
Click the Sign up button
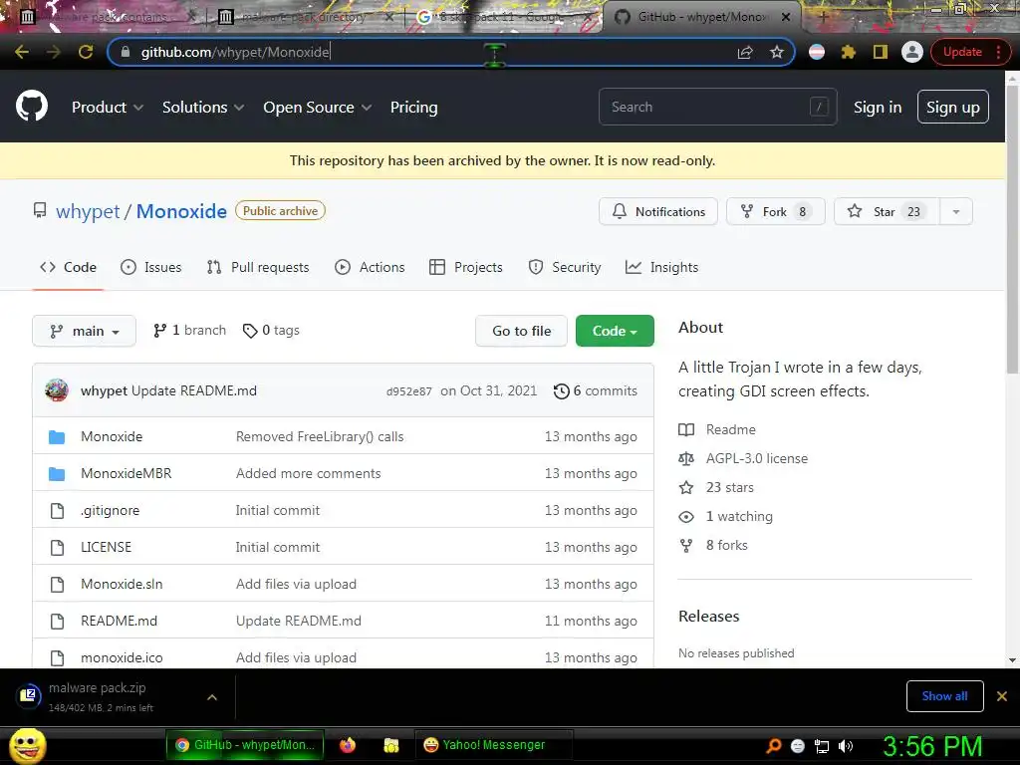tap(953, 108)
